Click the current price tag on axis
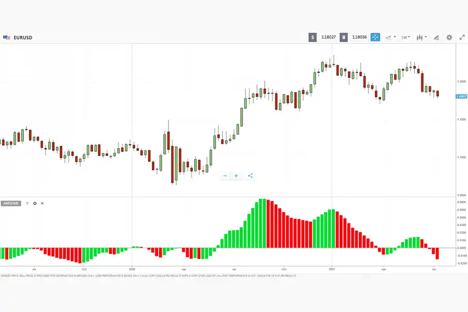Image resolution: width=468 pixels, height=312 pixels. tap(461, 96)
